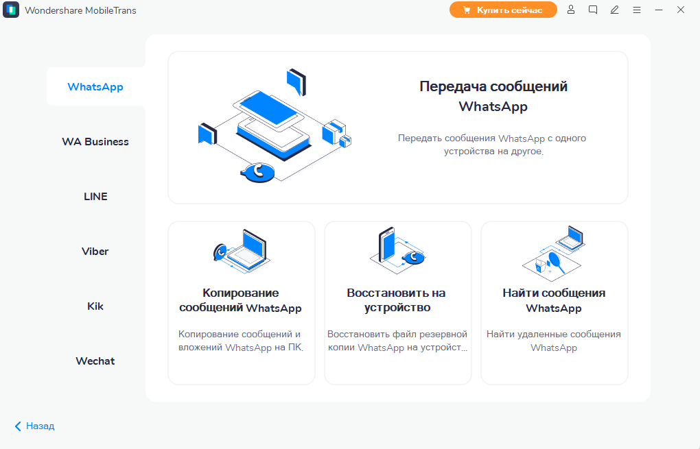This screenshot has height=449, width=700.
Task: Click text 'Найти удаленные сообщения WhatsApp'
Action: 554,341
